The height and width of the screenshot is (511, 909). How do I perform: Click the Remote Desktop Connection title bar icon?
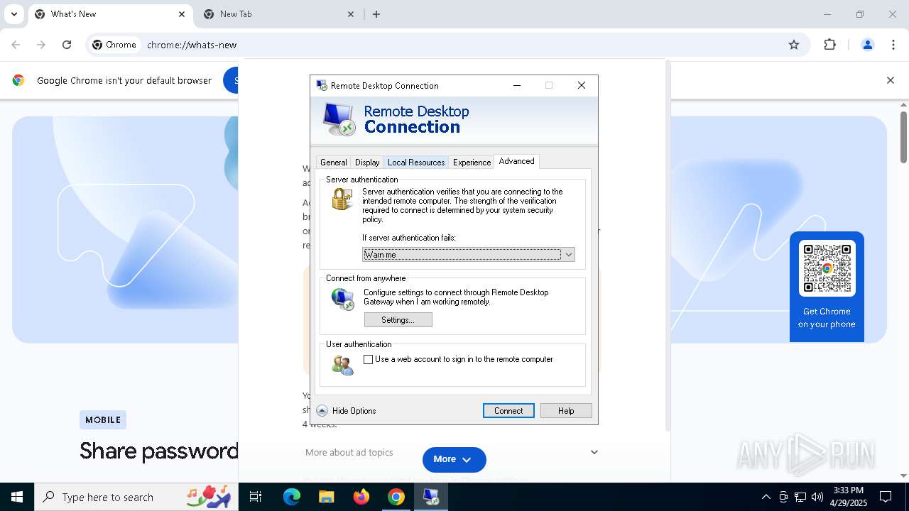coord(322,85)
